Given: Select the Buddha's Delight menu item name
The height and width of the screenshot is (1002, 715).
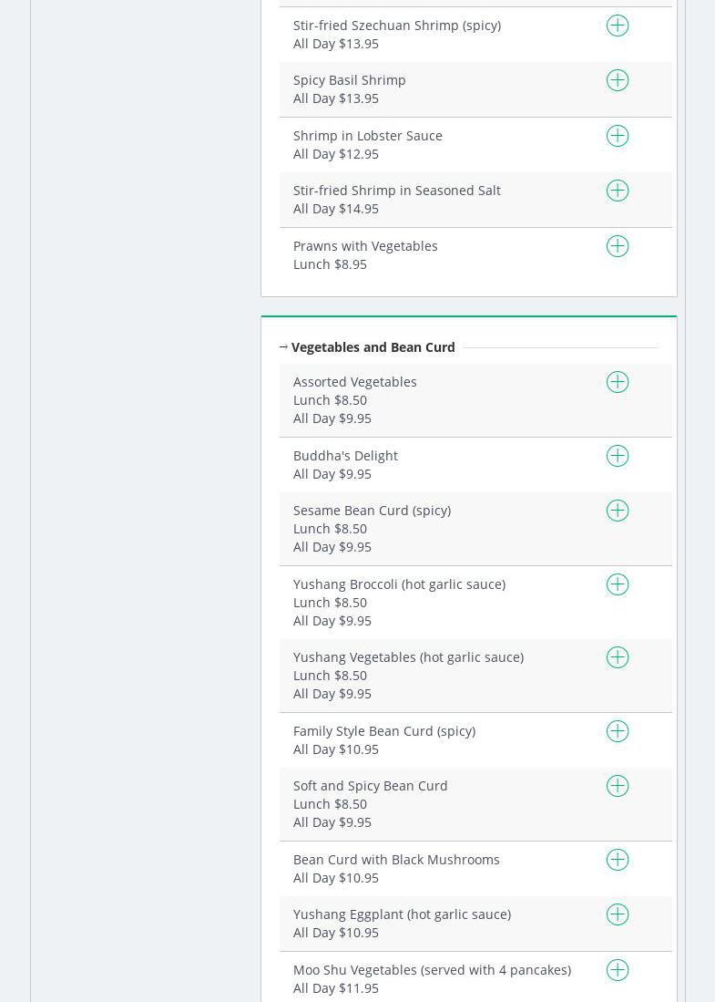Looking at the screenshot, I should click(345, 456).
